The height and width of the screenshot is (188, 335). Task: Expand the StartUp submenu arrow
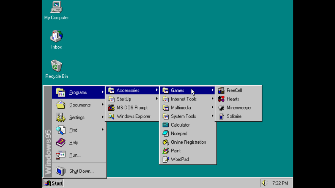coord(157,99)
